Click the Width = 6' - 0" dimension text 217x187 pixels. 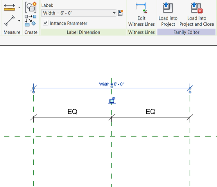click(x=111, y=84)
